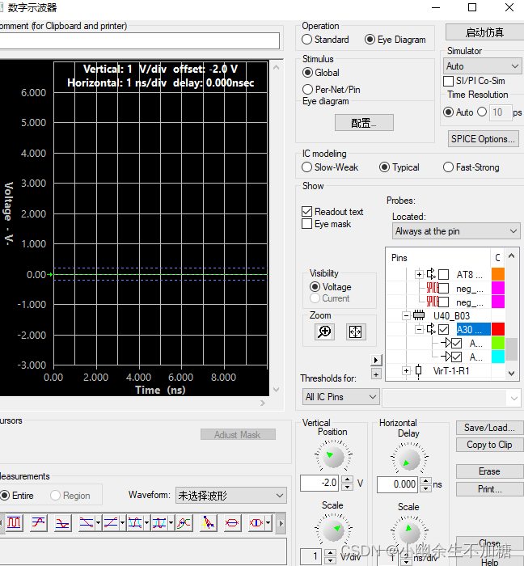Uncheck the A30 pin probe checkbox
Viewport: 524px width, 566px height.
444,329
